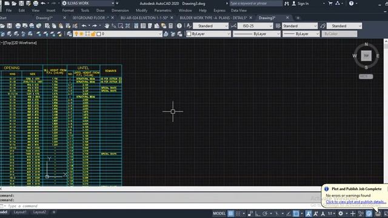Click the keyword search field in title bar

pyautogui.click(x=255, y=4)
